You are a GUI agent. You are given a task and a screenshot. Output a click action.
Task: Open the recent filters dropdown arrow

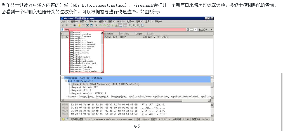[x=196, y=30]
